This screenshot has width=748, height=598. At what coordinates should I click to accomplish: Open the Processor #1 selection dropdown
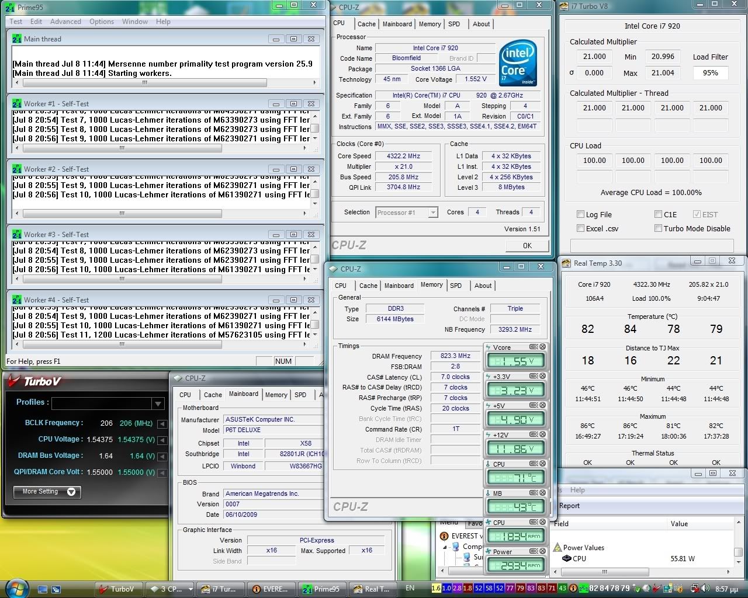[432, 213]
